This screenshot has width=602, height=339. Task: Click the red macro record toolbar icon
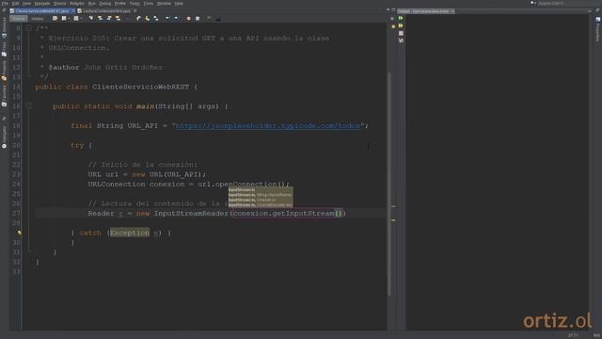pos(188,19)
